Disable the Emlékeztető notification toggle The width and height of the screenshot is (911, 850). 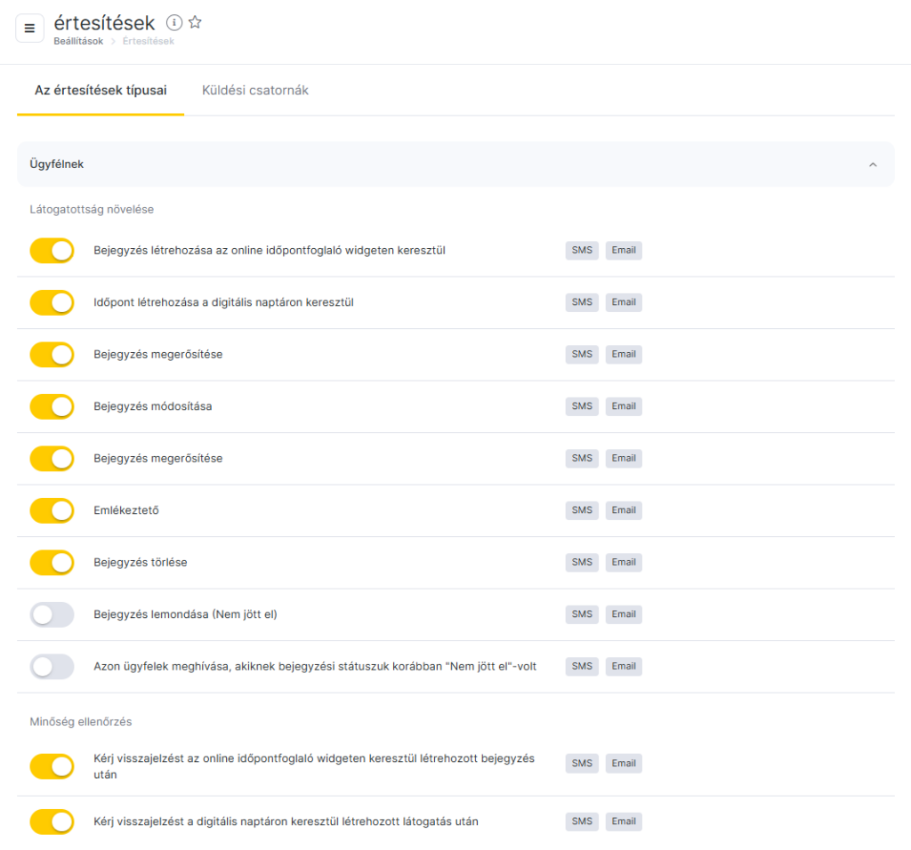point(52,510)
